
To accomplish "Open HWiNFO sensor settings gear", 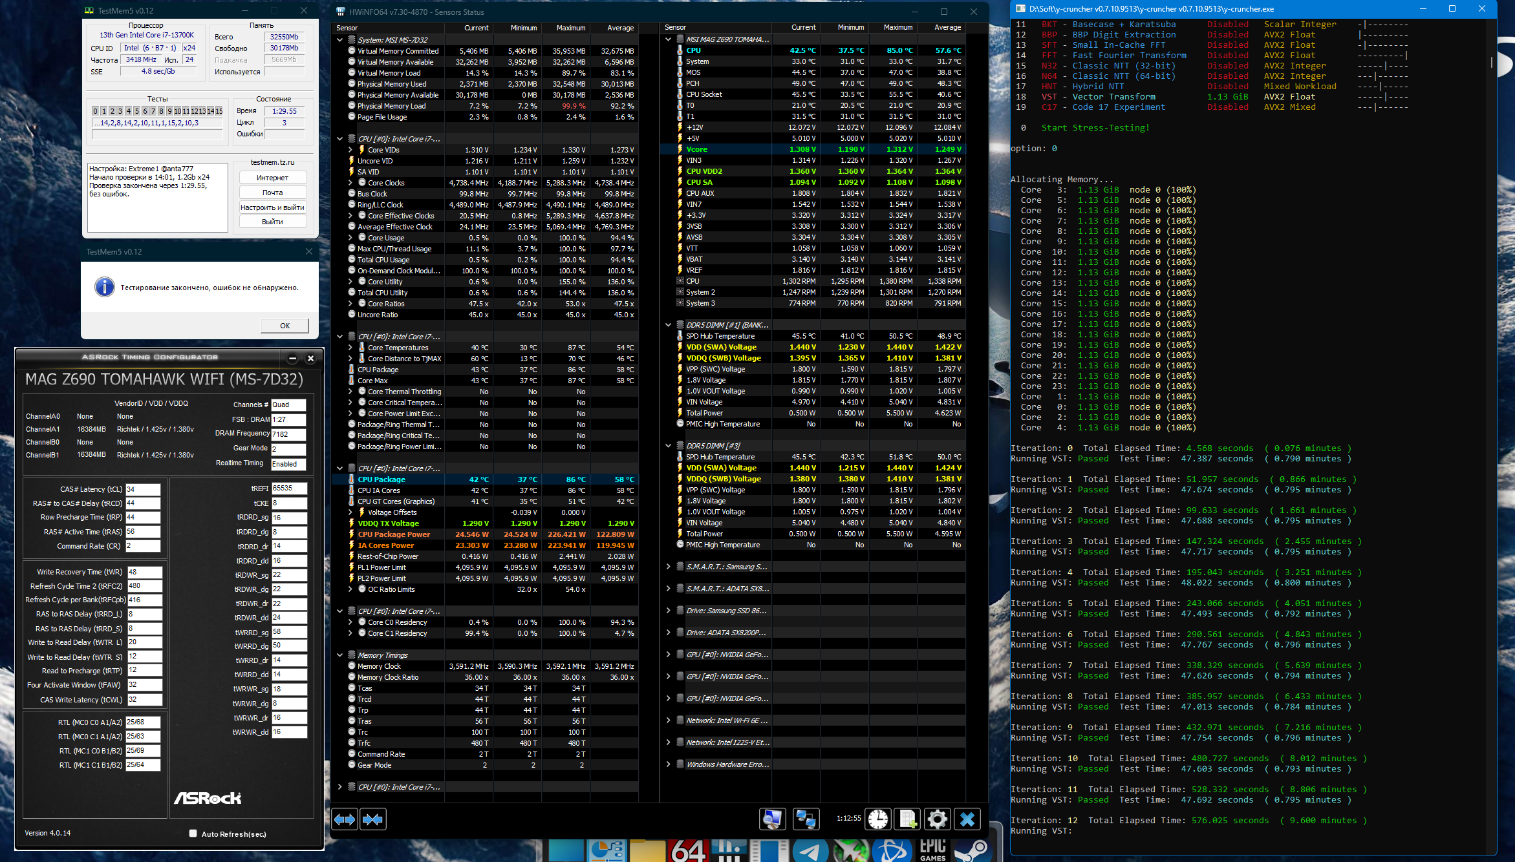I will (937, 819).
